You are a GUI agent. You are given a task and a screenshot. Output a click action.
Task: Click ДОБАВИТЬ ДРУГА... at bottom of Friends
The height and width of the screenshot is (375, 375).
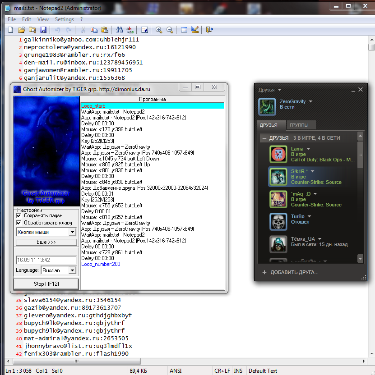click(x=291, y=272)
